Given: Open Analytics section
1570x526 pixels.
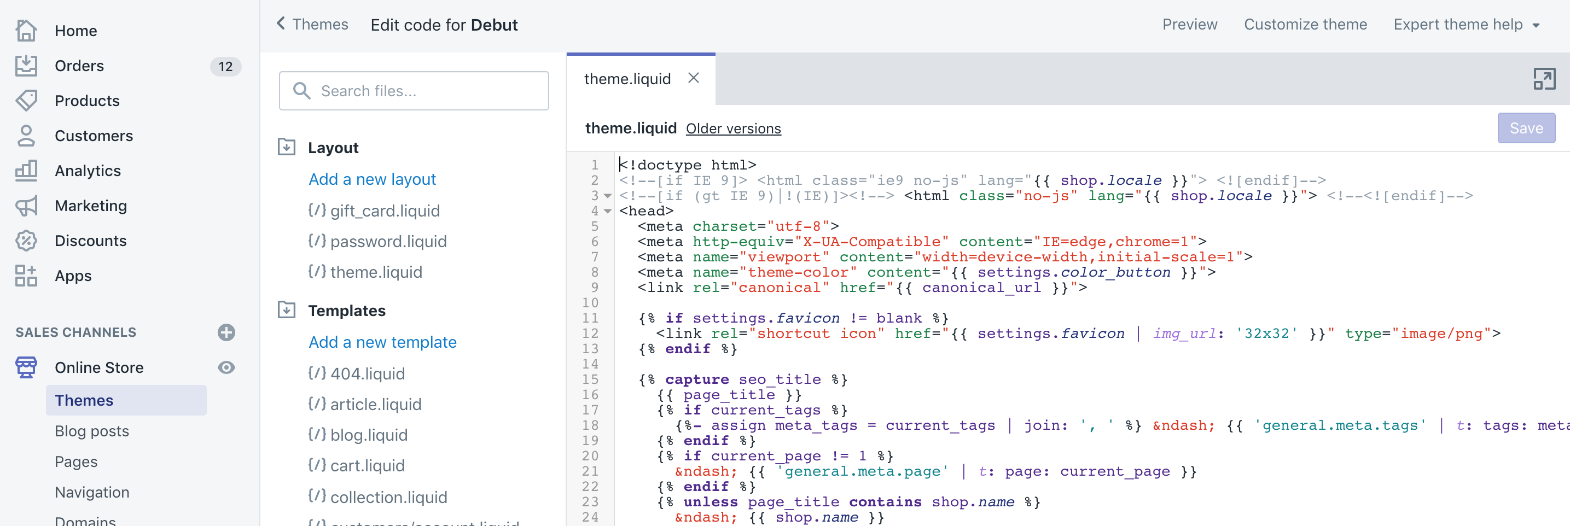Looking at the screenshot, I should (88, 171).
